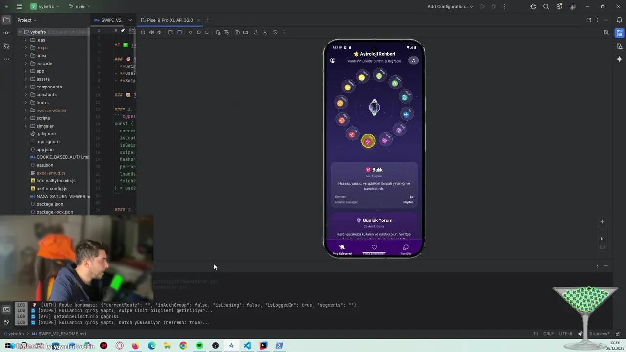Open emulator toolbar more options
The image size is (626, 352).
click(x=284, y=32)
